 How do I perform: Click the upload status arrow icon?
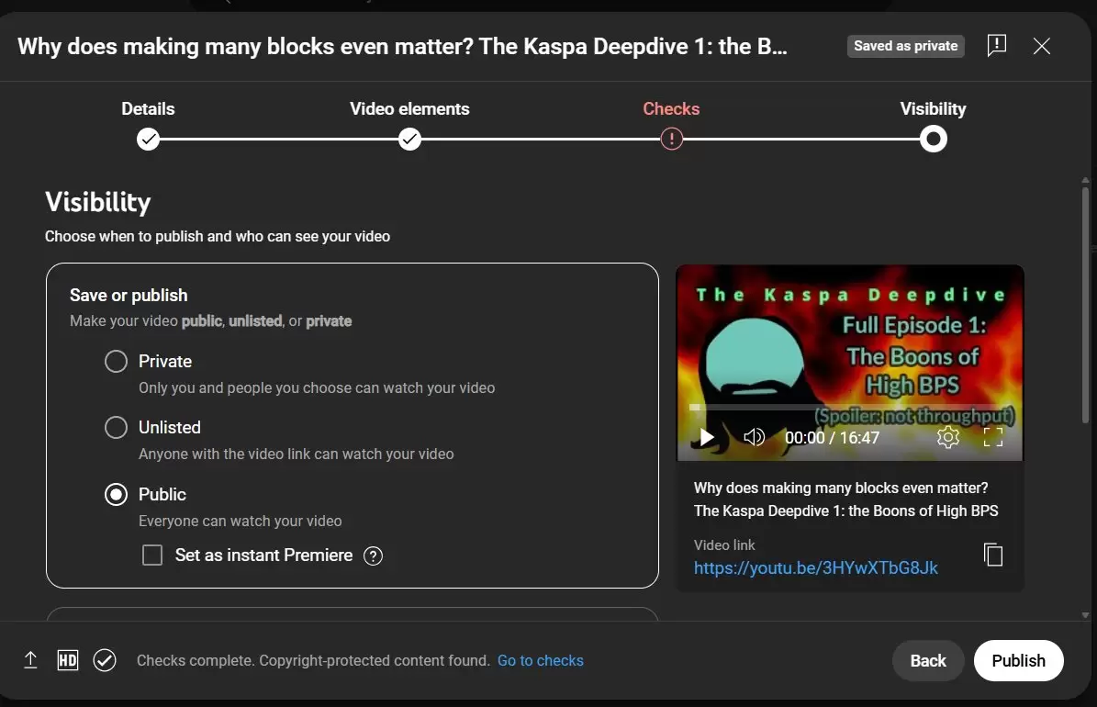[x=31, y=660]
